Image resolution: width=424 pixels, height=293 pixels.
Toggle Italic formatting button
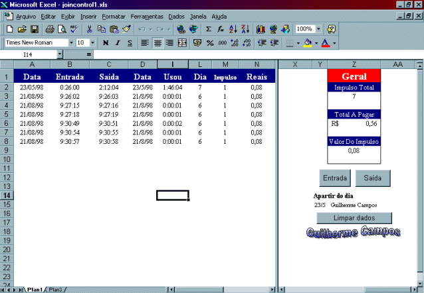[x=117, y=42]
